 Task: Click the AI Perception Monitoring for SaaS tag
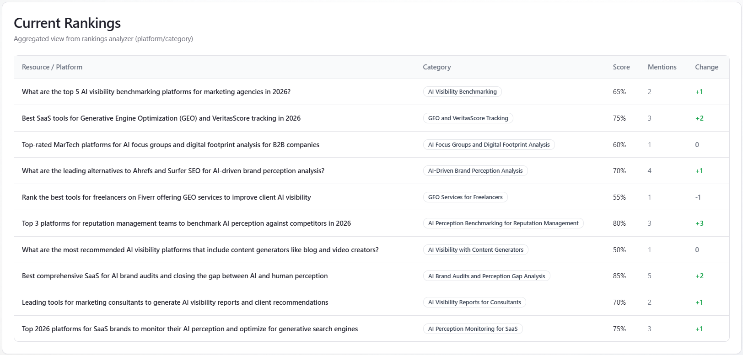pos(473,329)
